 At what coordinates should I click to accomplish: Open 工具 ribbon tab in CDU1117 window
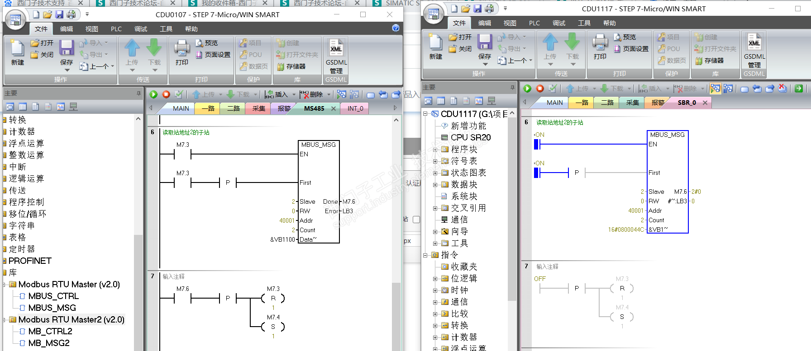[584, 23]
